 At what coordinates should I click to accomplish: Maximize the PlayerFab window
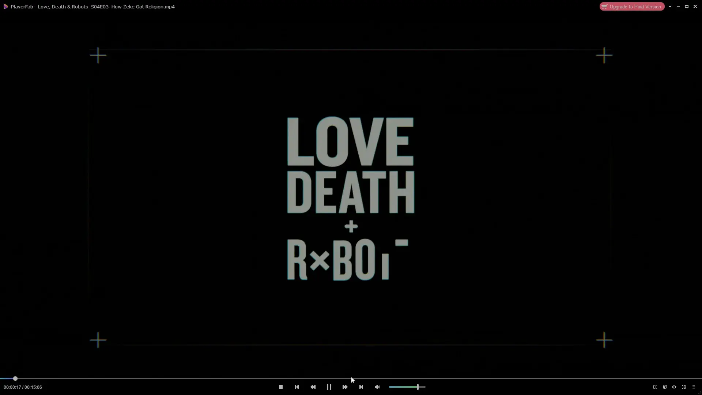[x=687, y=7]
